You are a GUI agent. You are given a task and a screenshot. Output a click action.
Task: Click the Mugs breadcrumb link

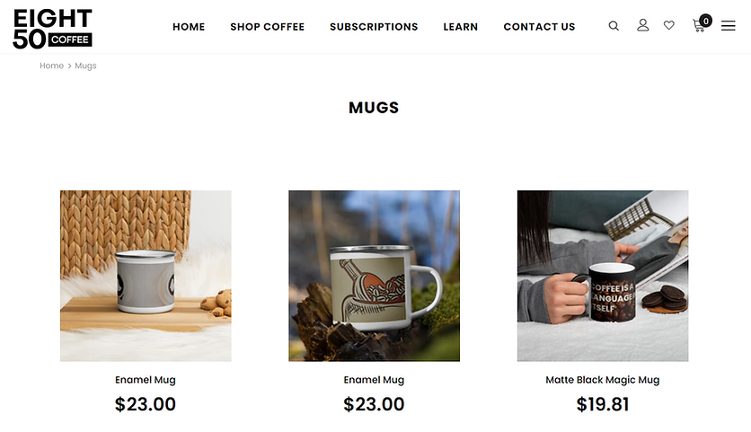[x=85, y=66]
